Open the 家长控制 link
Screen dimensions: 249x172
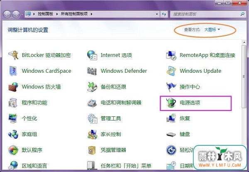tap(111, 134)
